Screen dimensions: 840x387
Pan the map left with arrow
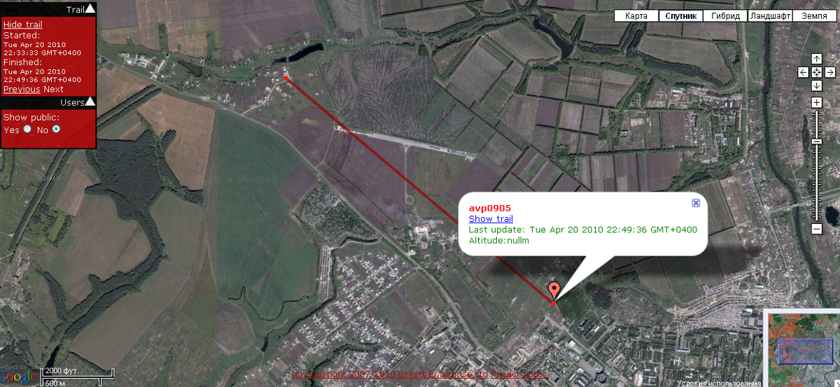click(804, 72)
